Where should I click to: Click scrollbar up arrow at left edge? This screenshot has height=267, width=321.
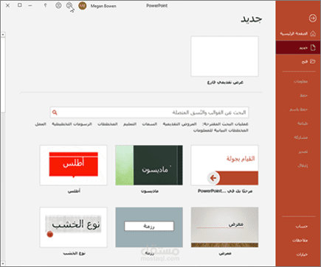point(3,35)
